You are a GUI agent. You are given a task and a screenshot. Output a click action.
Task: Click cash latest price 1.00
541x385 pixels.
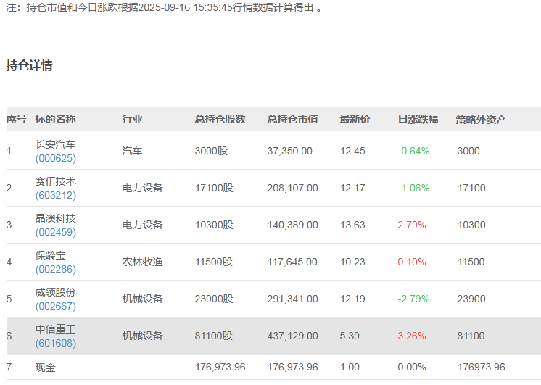point(350,367)
